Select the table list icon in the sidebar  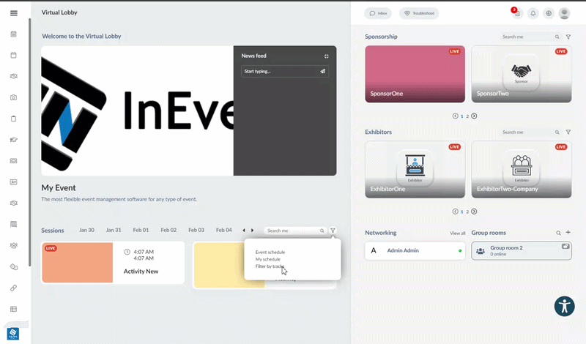[13, 310]
